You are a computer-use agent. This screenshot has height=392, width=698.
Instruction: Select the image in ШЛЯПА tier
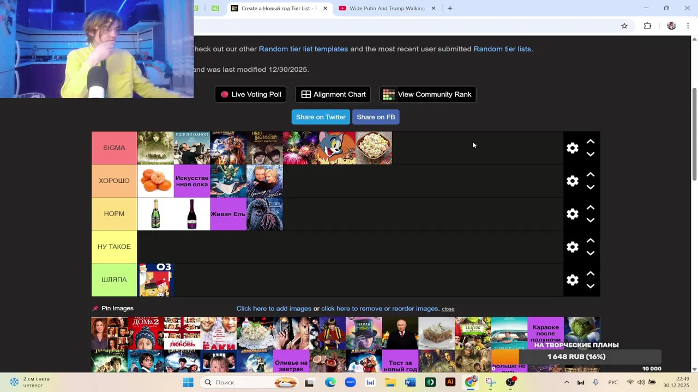[155, 280]
